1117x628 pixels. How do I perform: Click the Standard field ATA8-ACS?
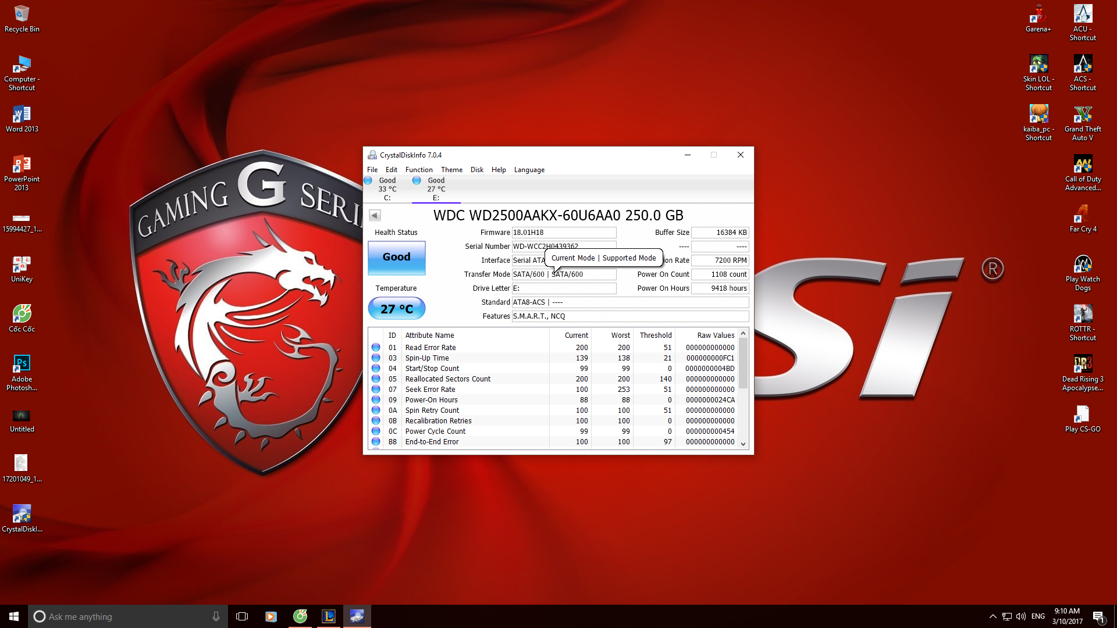630,302
